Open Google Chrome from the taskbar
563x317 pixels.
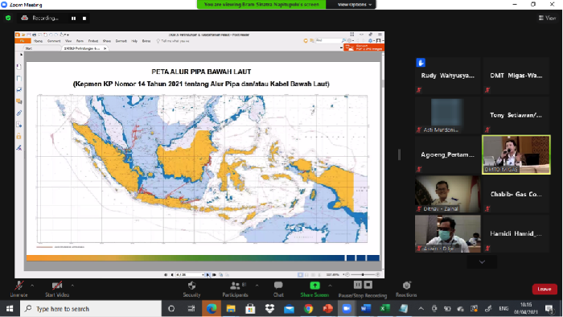pyautogui.click(x=308, y=309)
